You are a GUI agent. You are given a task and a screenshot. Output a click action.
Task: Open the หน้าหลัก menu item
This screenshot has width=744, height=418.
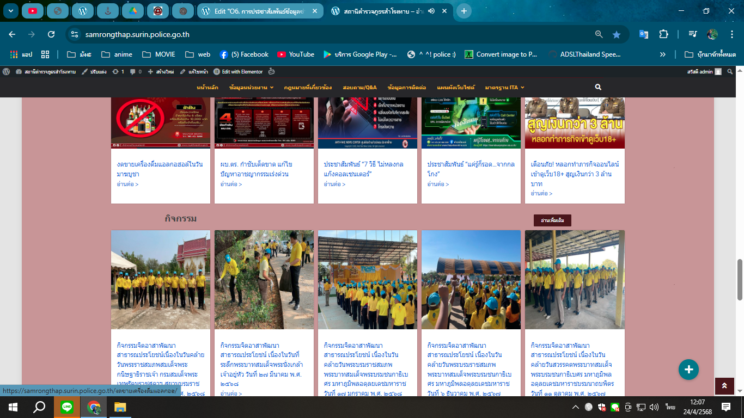click(x=208, y=87)
